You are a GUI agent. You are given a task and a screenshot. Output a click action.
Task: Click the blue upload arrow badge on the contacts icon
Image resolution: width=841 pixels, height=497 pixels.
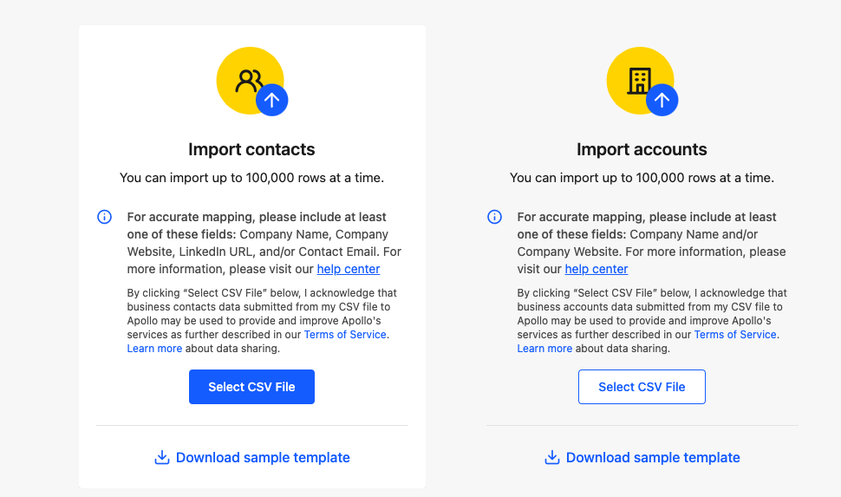point(271,101)
